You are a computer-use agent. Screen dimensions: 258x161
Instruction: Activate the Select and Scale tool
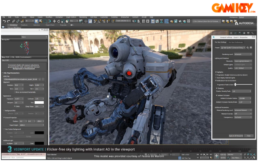63,21
